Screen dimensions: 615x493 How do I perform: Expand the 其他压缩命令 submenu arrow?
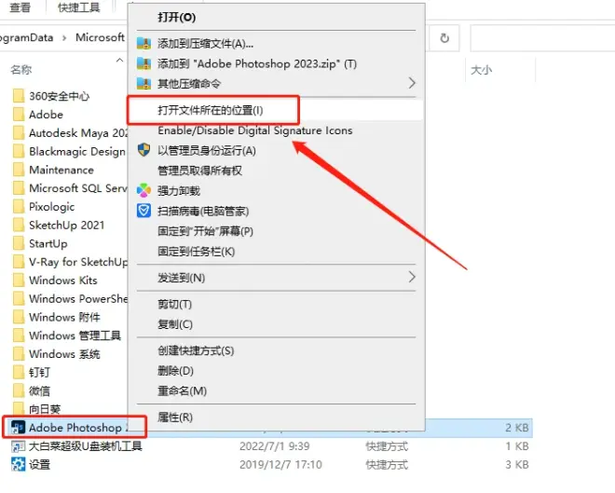point(412,83)
